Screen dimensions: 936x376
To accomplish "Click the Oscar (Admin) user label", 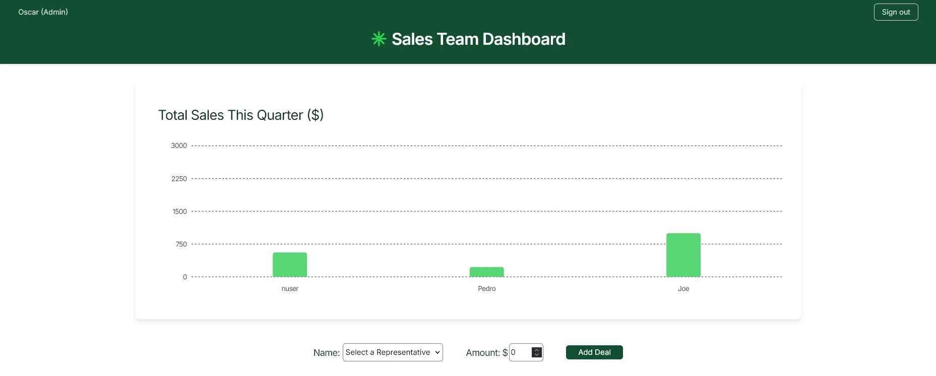I will tap(43, 12).
